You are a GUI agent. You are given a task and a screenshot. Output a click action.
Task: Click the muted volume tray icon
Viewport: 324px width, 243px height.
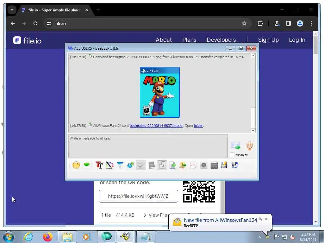[292, 237]
